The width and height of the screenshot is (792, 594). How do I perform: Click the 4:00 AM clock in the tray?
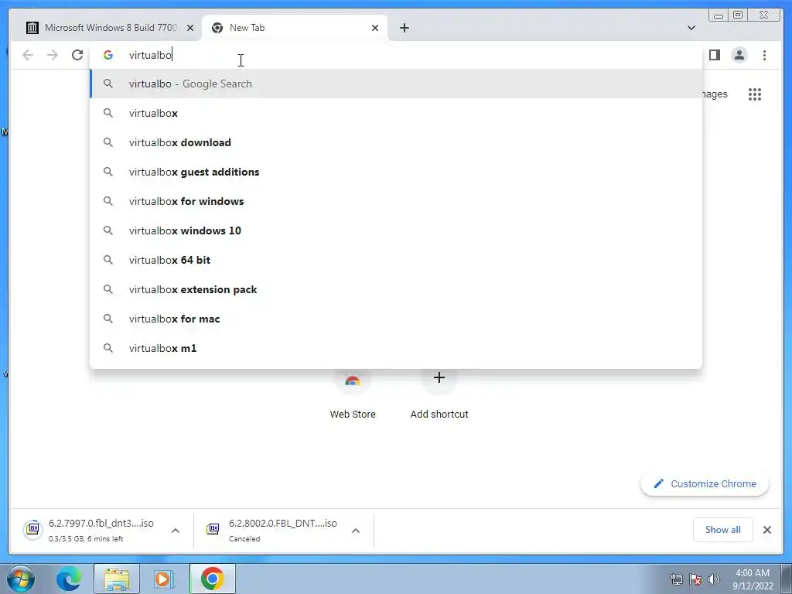tap(753, 579)
